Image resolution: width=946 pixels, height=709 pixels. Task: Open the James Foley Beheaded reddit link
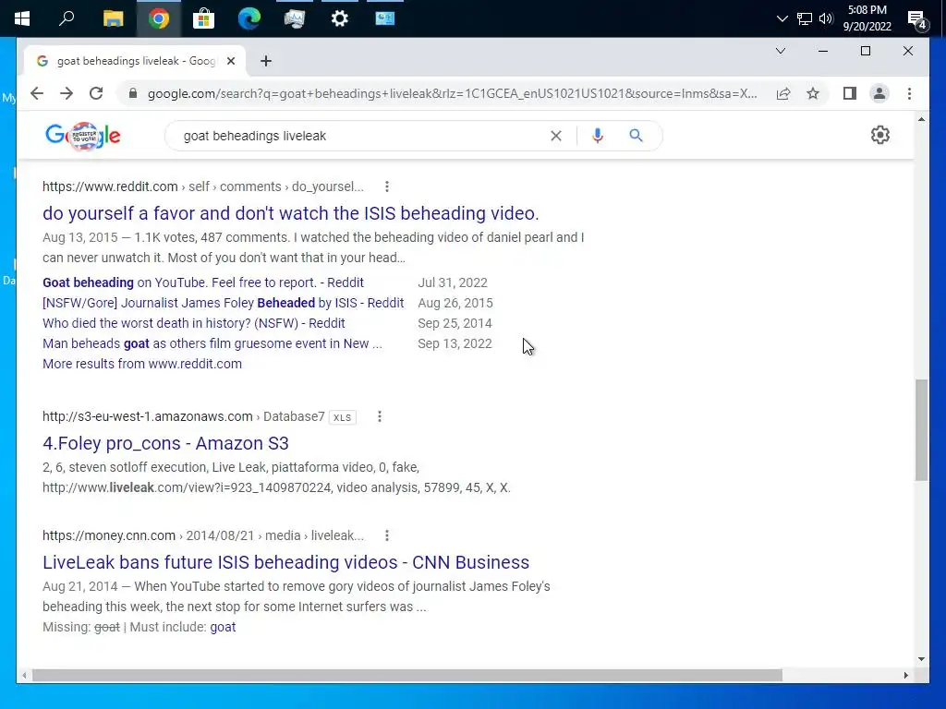[x=223, y=303]
